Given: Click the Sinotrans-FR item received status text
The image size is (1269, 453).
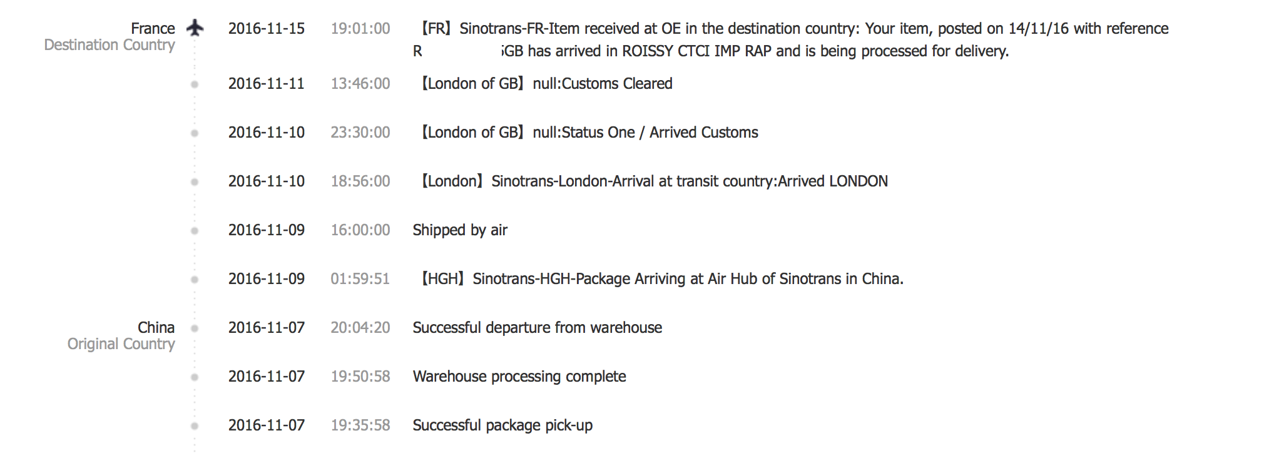Looking at the screenshot, I should pos(791,39).
